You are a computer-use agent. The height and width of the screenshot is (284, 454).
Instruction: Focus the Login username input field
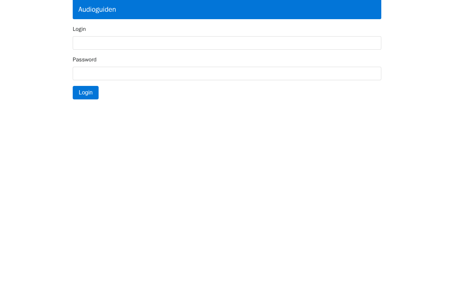tap(227, 43)
